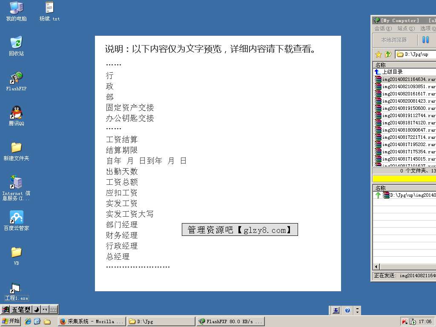This screenshot has height=327, width=436.
Task: Click the D:\Jpg\up path field
Action: click(x=416, y=54)
